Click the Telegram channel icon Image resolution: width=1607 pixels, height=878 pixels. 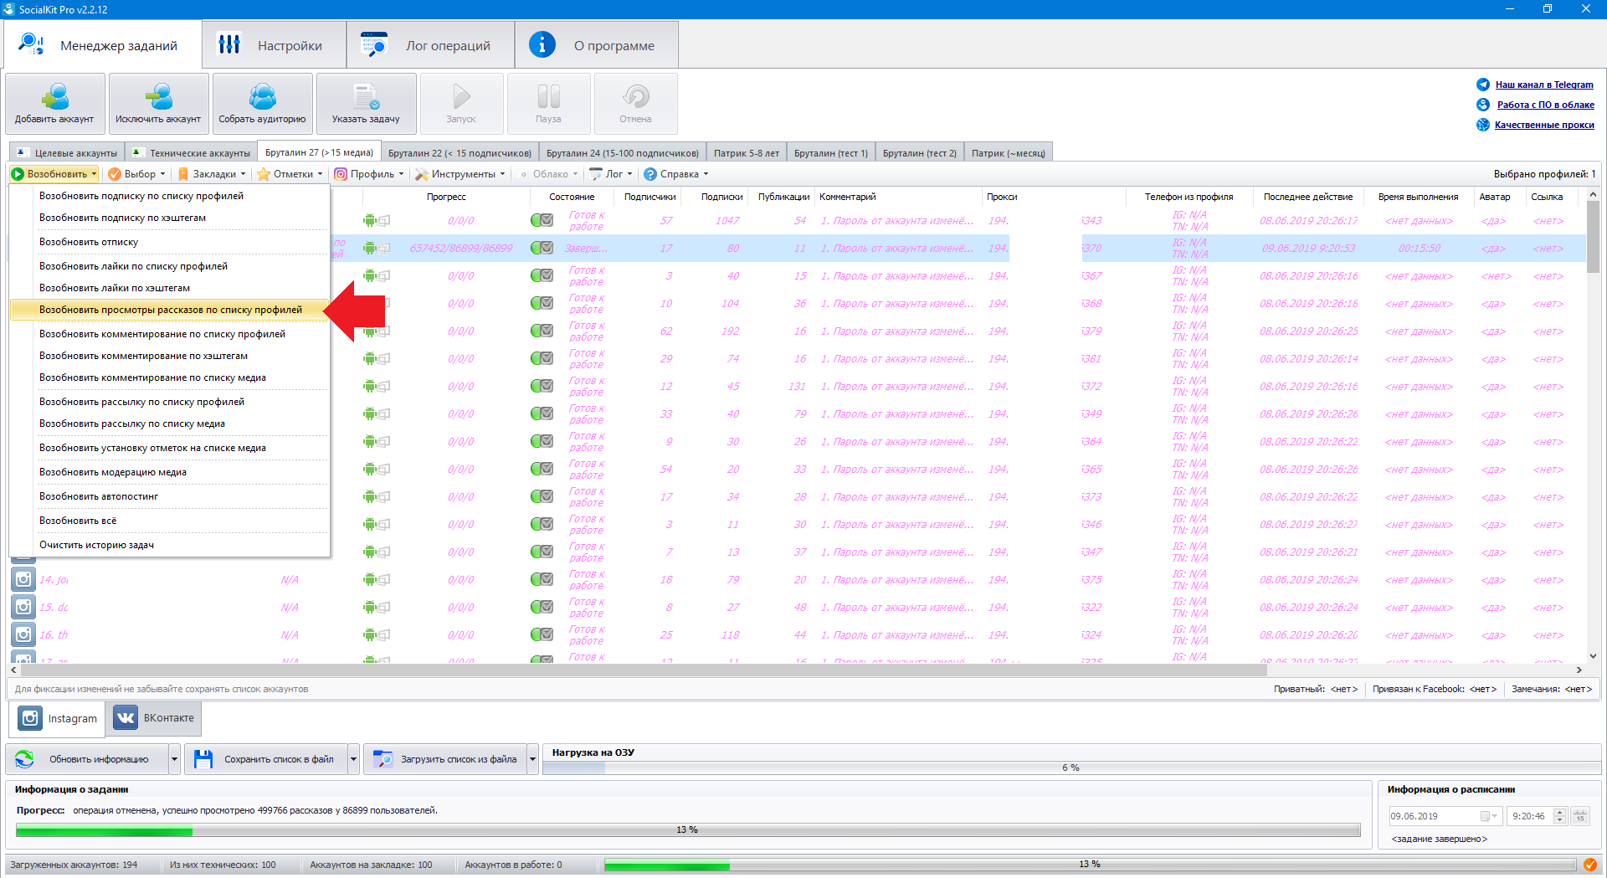pyautogui.click(x=1483, y=85)
